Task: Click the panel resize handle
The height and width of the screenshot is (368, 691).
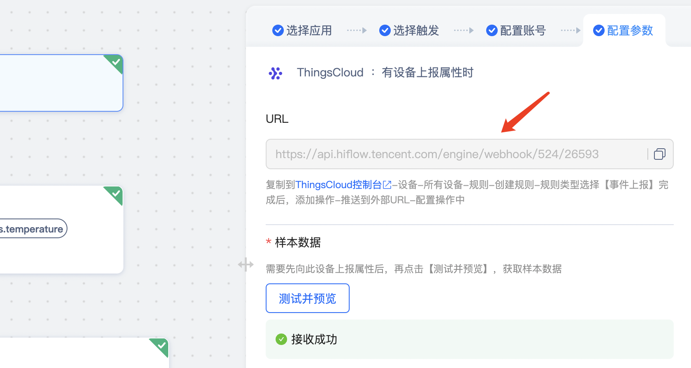Action: [246, 264]
